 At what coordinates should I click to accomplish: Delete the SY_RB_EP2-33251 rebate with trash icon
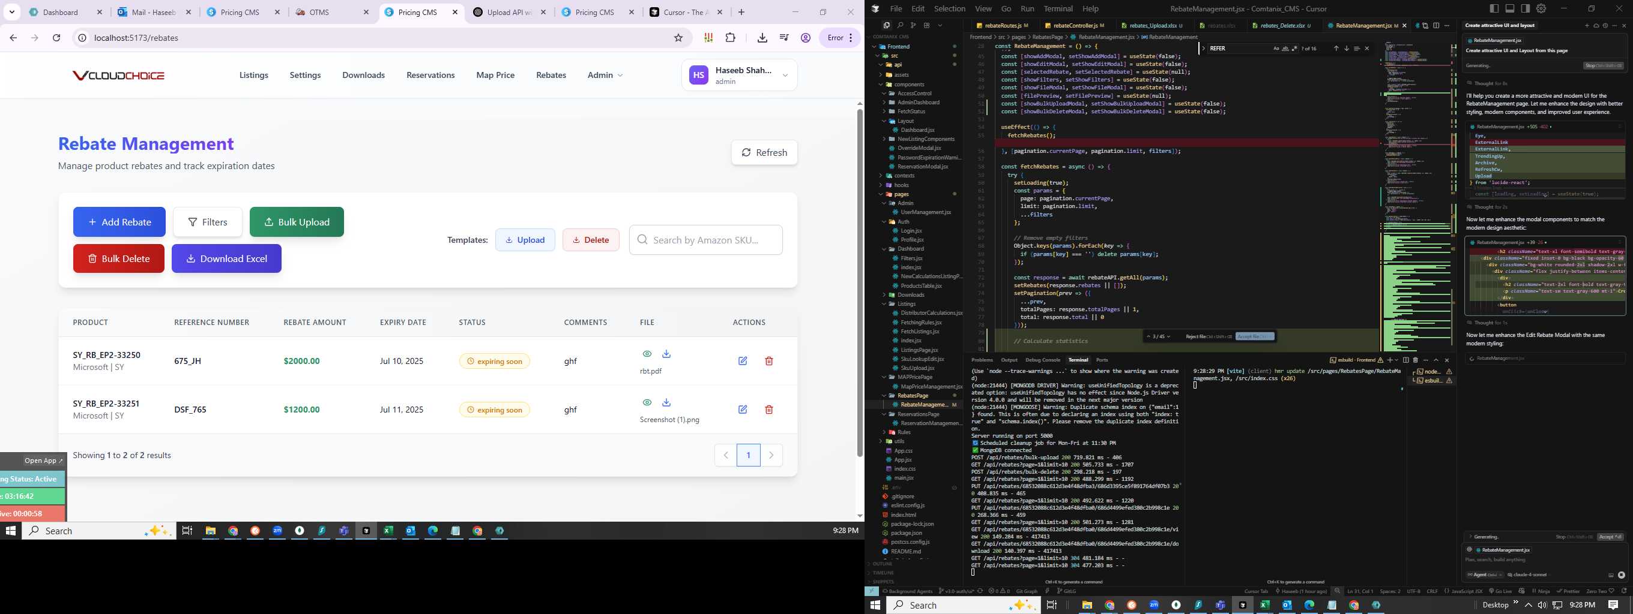(769, 410)
